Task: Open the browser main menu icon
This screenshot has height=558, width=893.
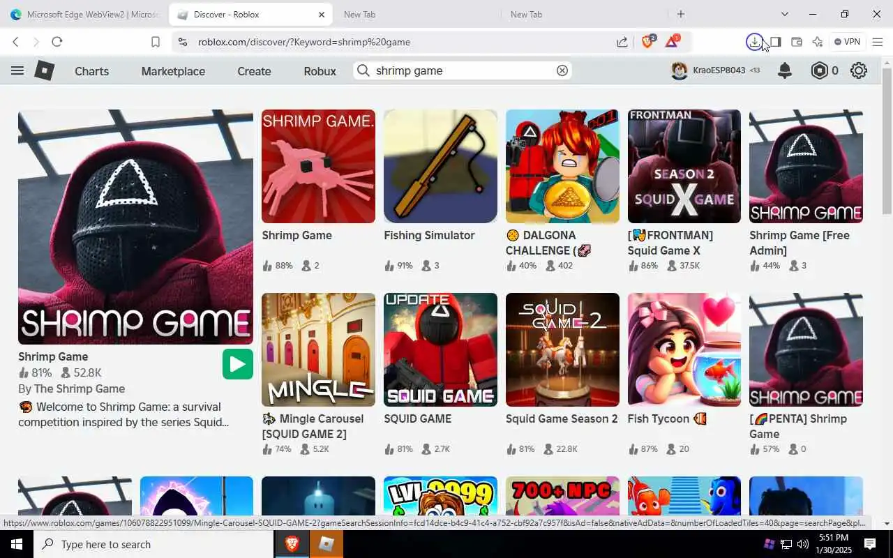Action: [x=878, y=42]
